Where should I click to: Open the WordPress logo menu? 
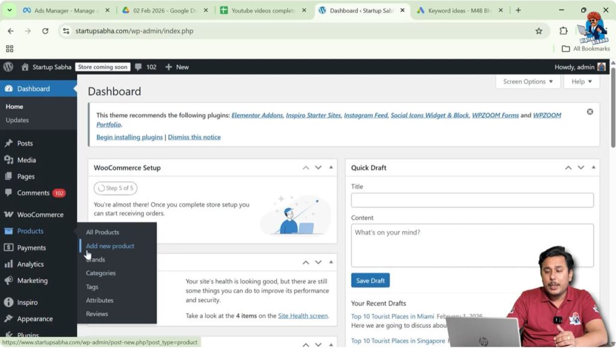point(8,67)
